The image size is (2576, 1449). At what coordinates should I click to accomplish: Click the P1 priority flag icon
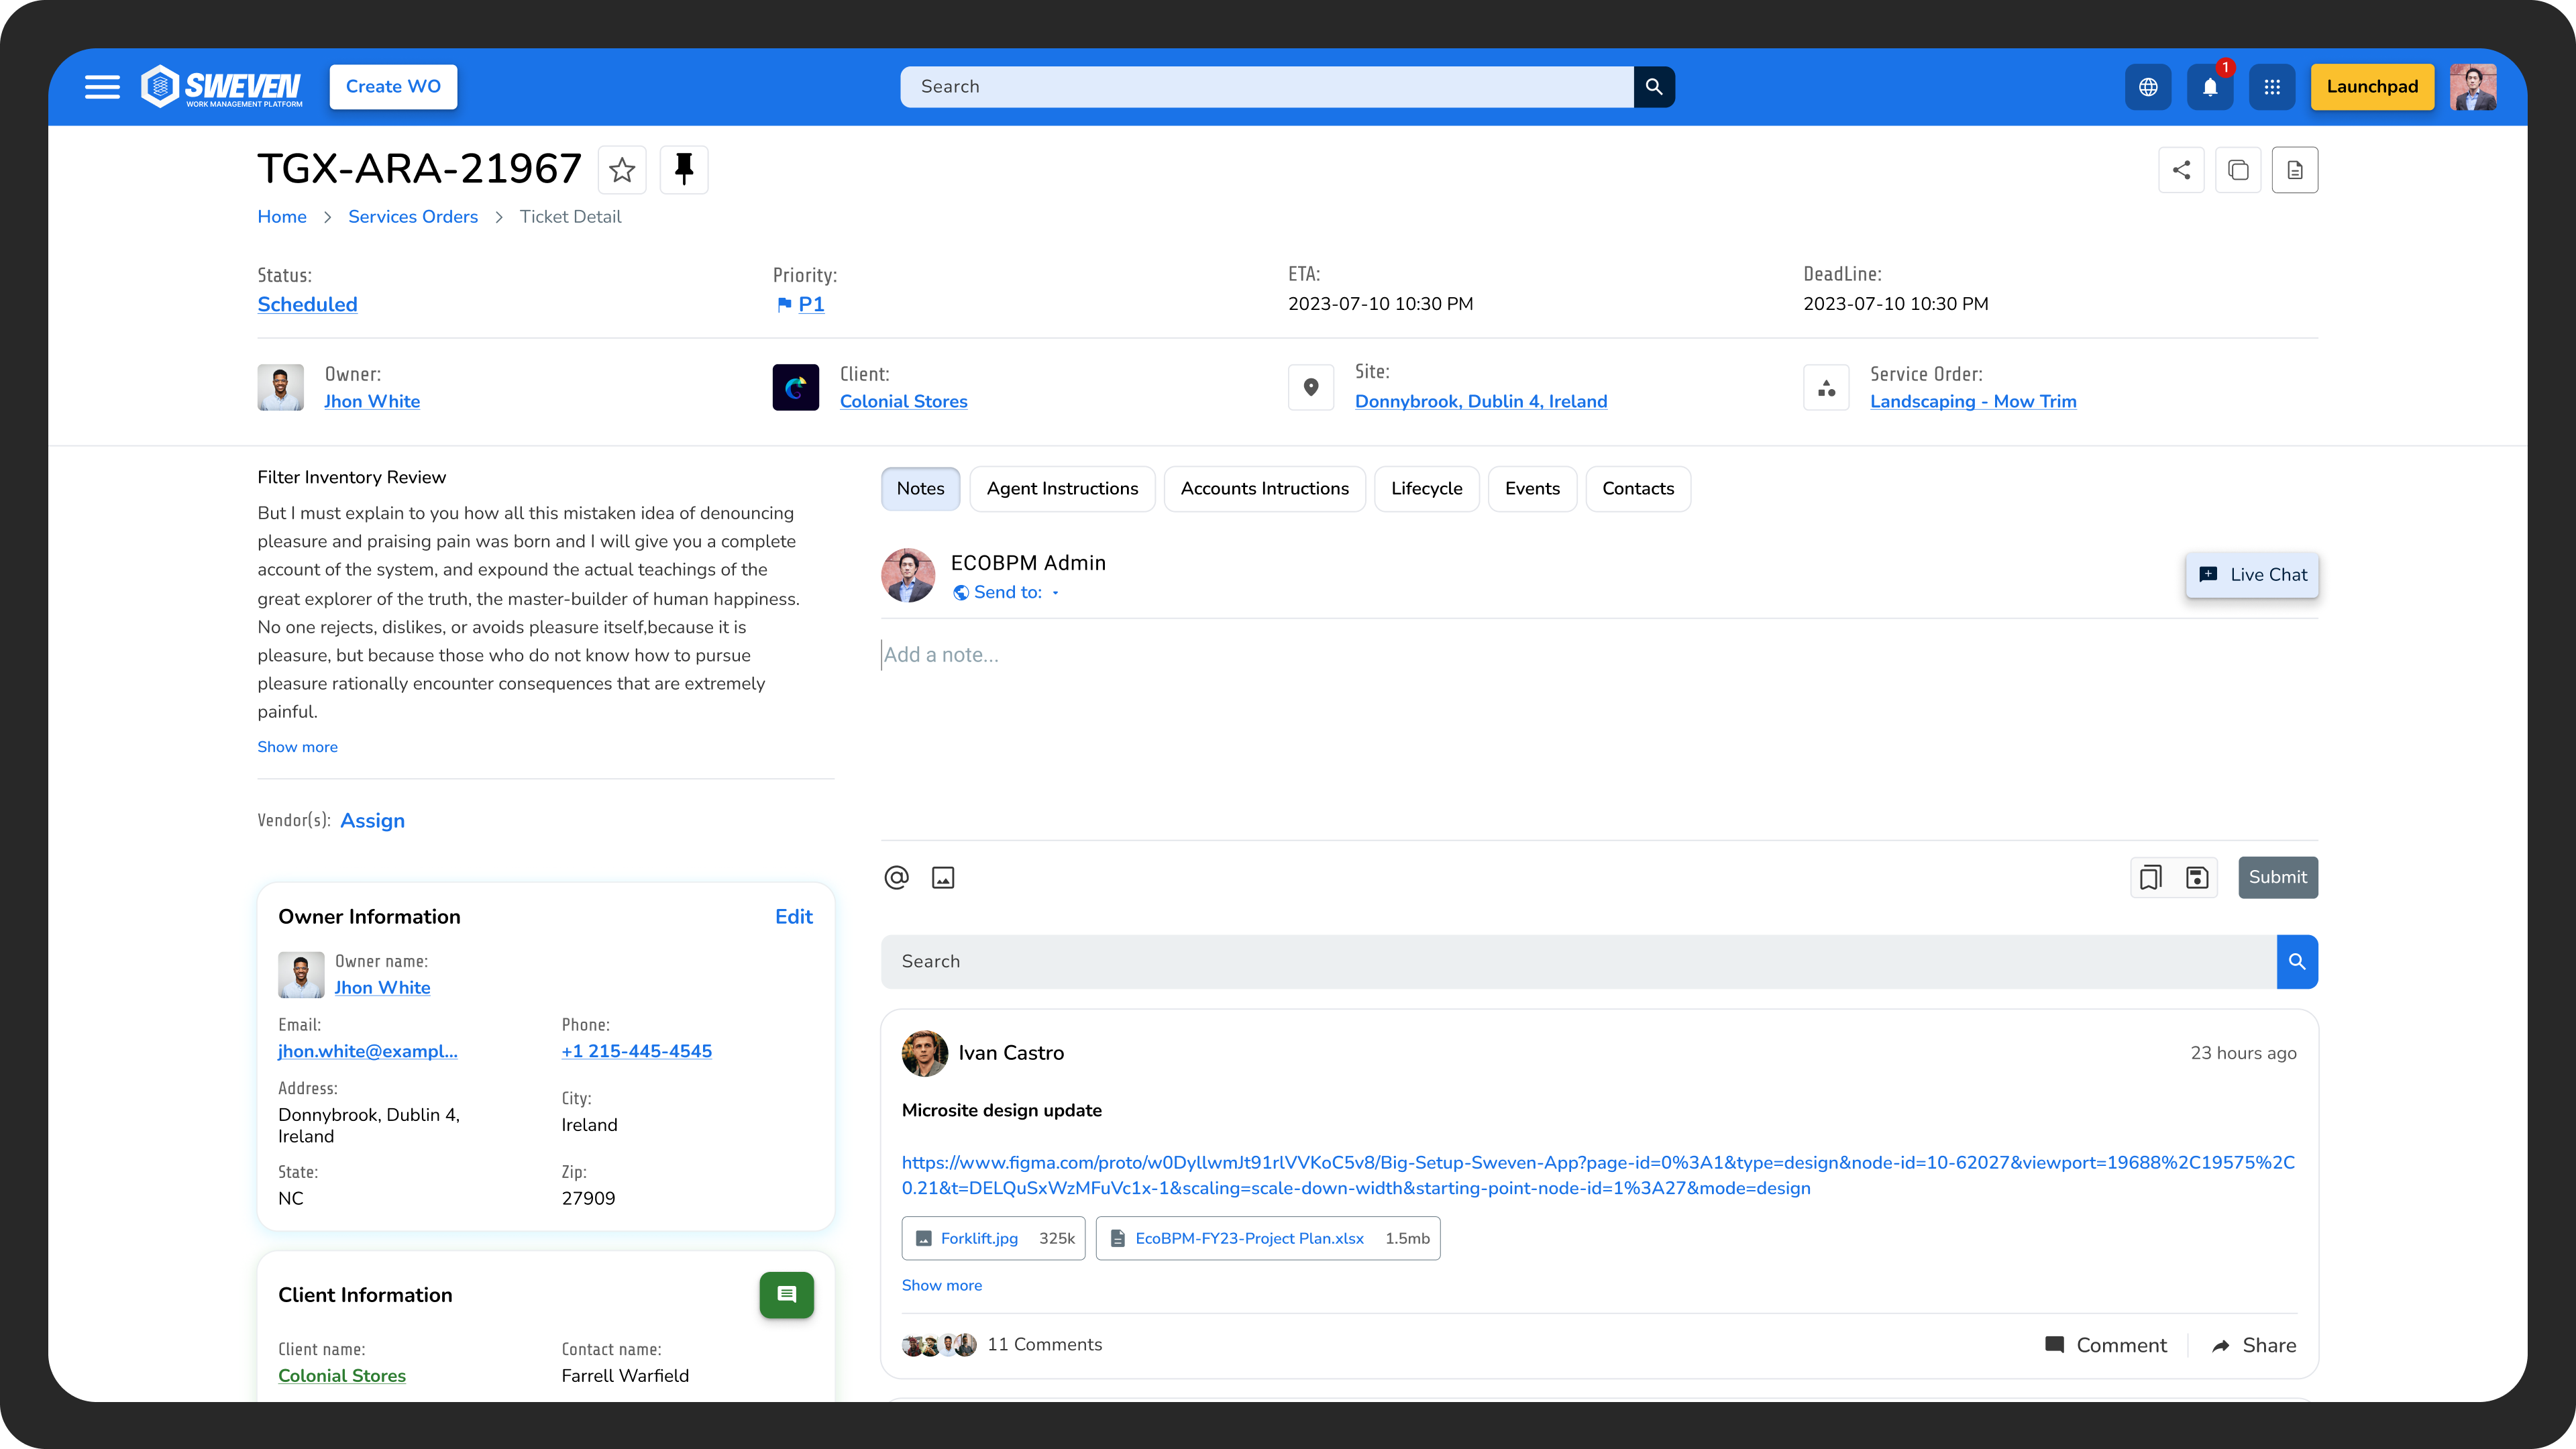point(784,305)
